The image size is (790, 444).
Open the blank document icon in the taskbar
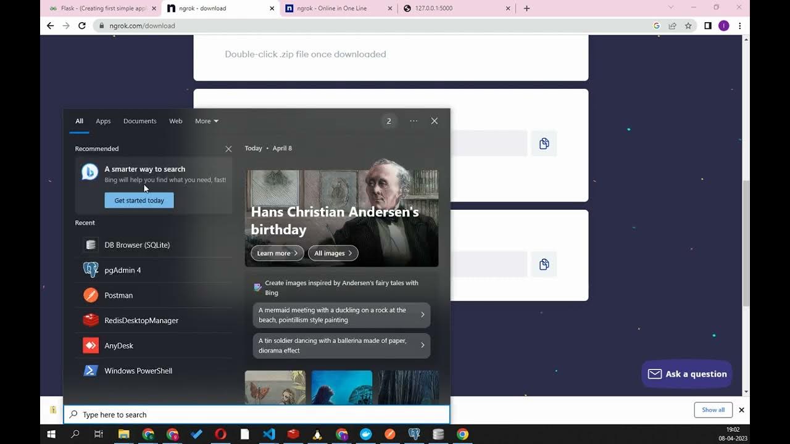245,434
